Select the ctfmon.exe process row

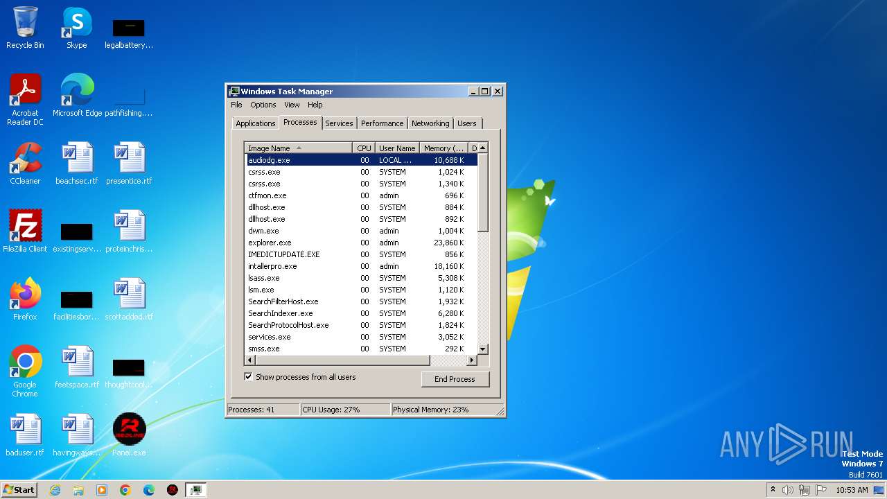(361, 195)
